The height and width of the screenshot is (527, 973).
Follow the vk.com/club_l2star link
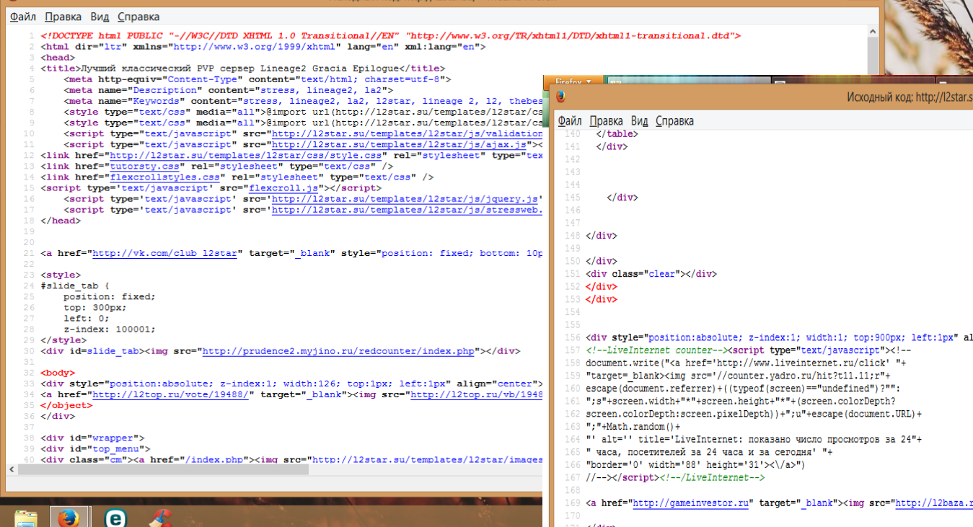coord(164,253)
